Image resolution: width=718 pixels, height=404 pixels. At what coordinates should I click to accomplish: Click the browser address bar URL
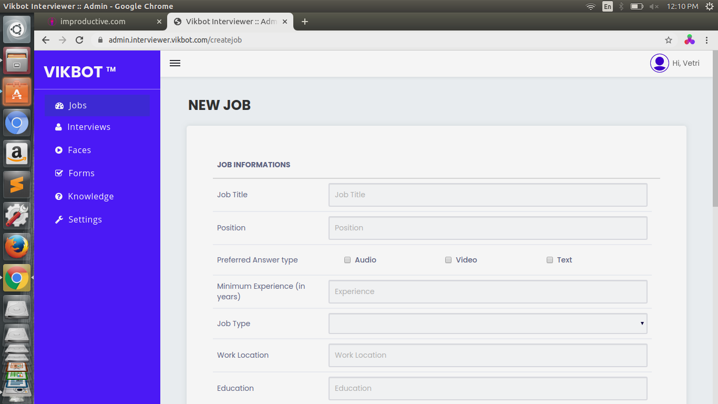tap(175, 40)
